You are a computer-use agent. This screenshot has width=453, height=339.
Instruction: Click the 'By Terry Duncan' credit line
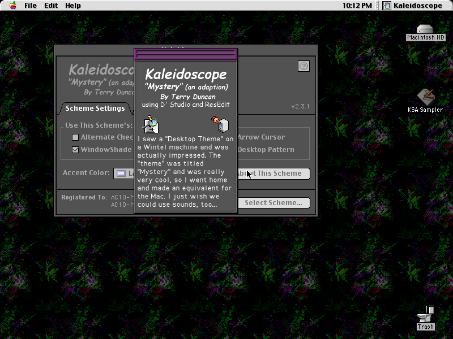click(188, 97)
